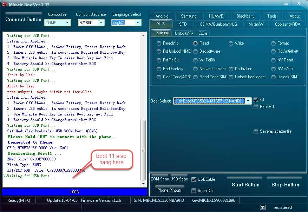Open the CDMA/Qualcomm/LG tab
Image resolution: width=308 pixels, height=212 pixels.
[218, 24]
